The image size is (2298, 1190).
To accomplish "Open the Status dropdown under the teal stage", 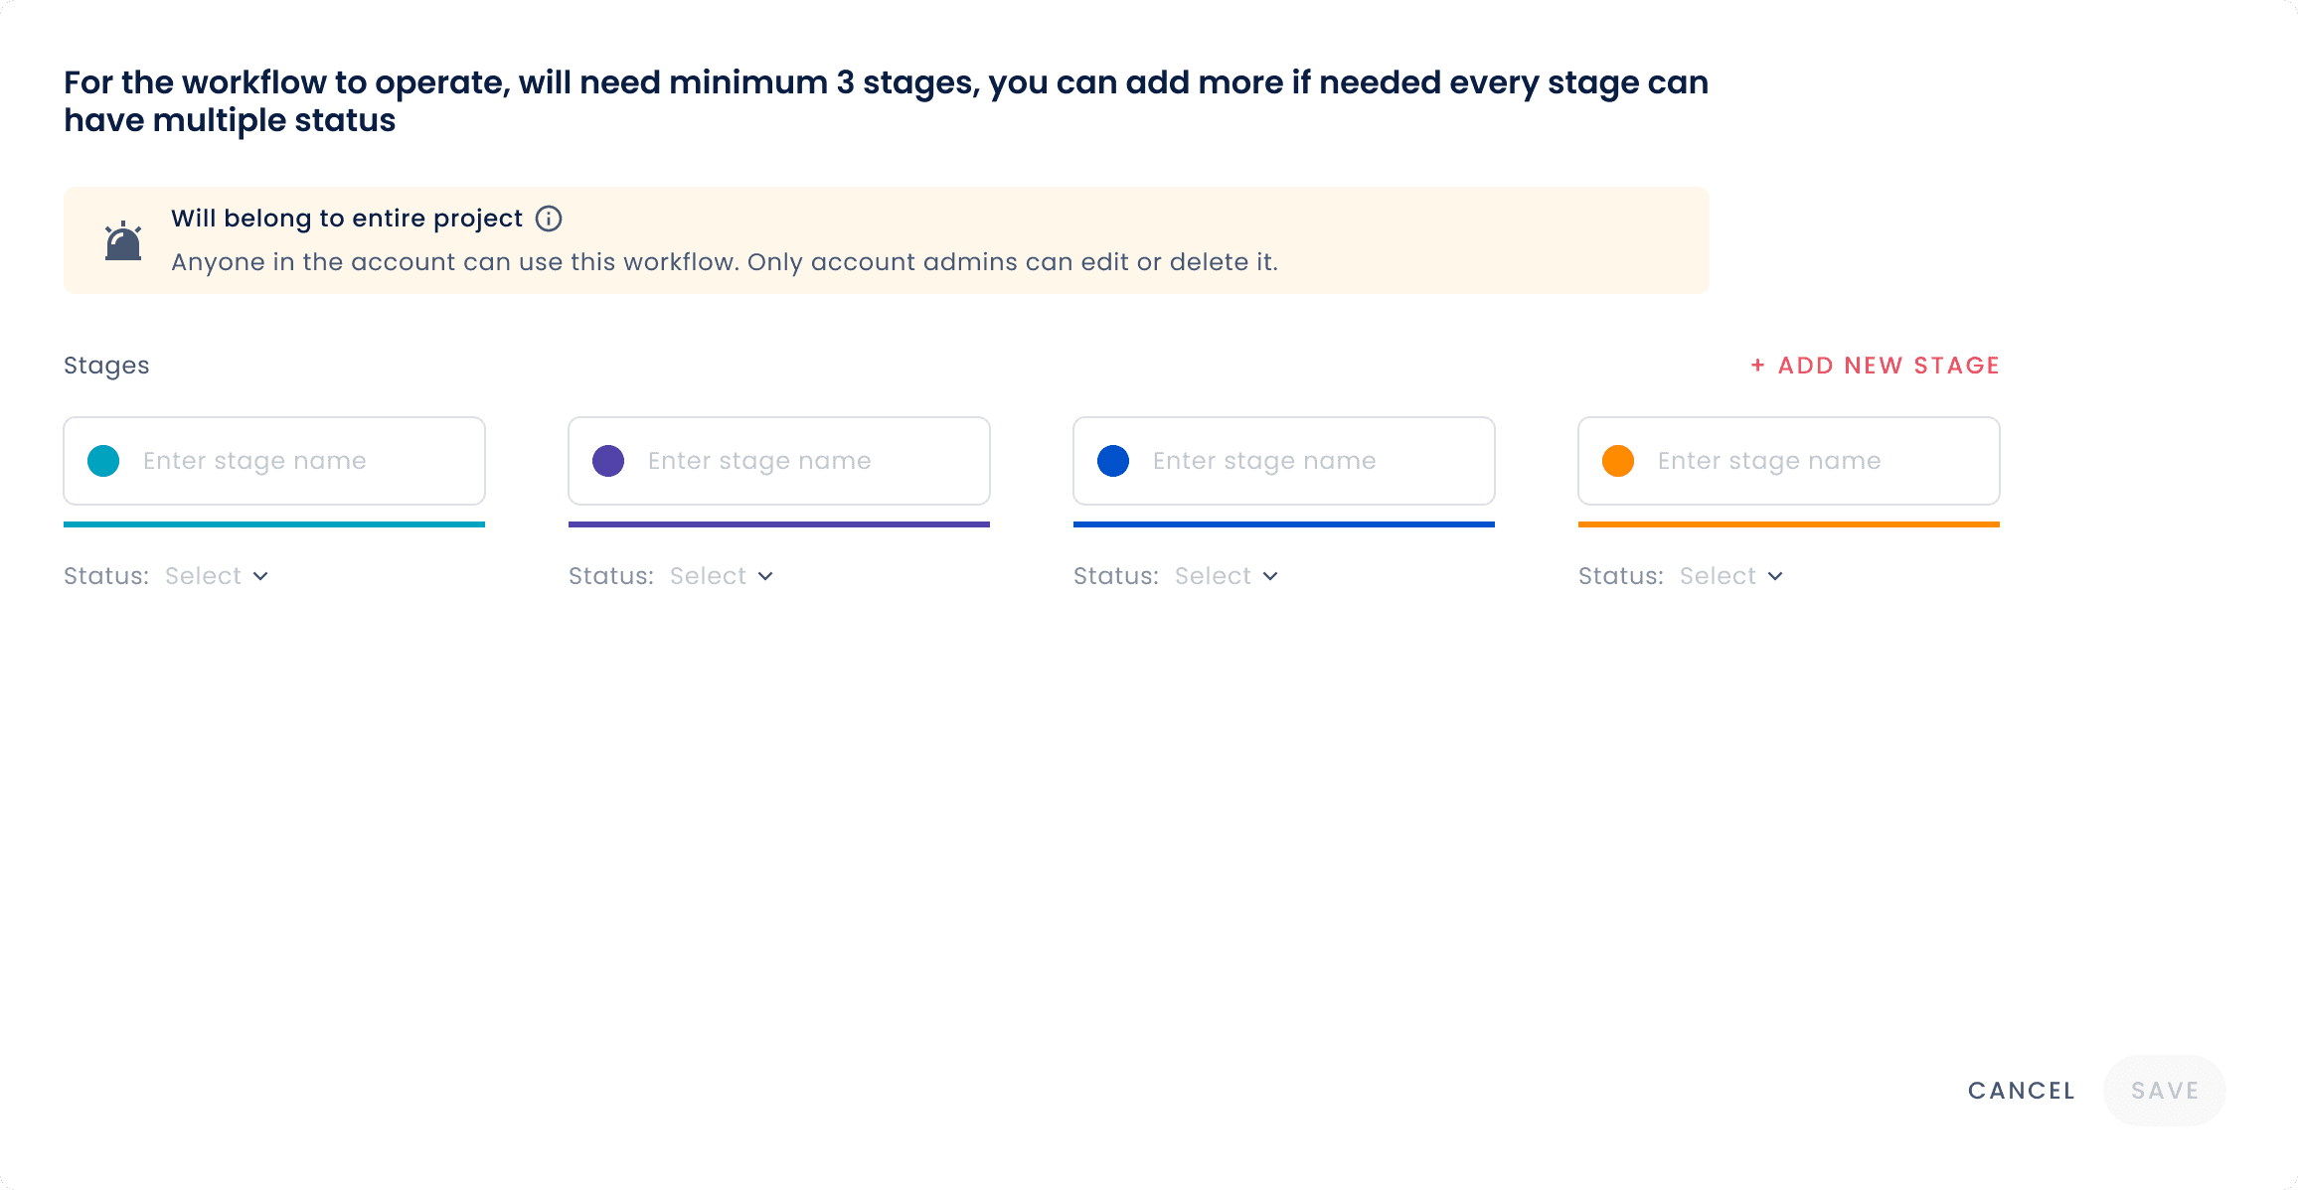I will 217,576.
